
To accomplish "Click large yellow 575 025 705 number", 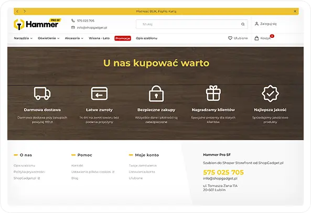I will coord(223,173).
